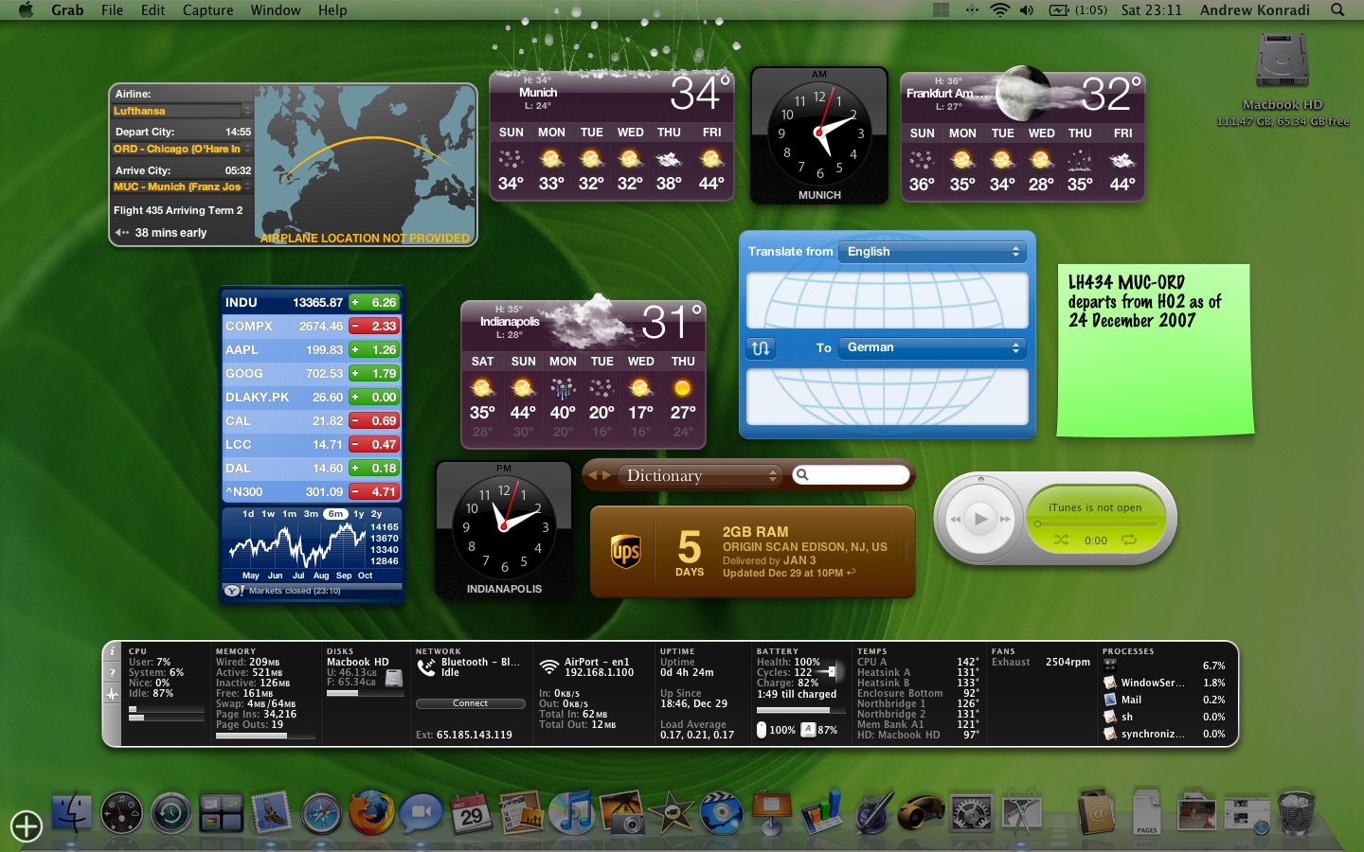This screenshot has height=852, width=1364.
Task: Toggle AAPL change value display +1.26
Action: pyautogui.click(x=374, y=349)
